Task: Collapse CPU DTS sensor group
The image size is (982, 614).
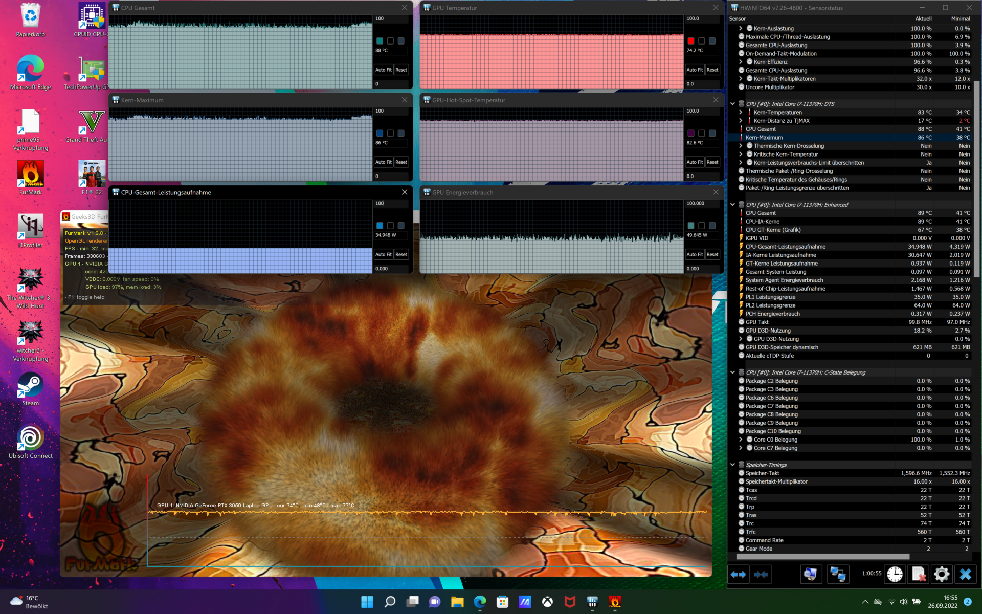Action: pyautogui.click(x=732, y=104)
